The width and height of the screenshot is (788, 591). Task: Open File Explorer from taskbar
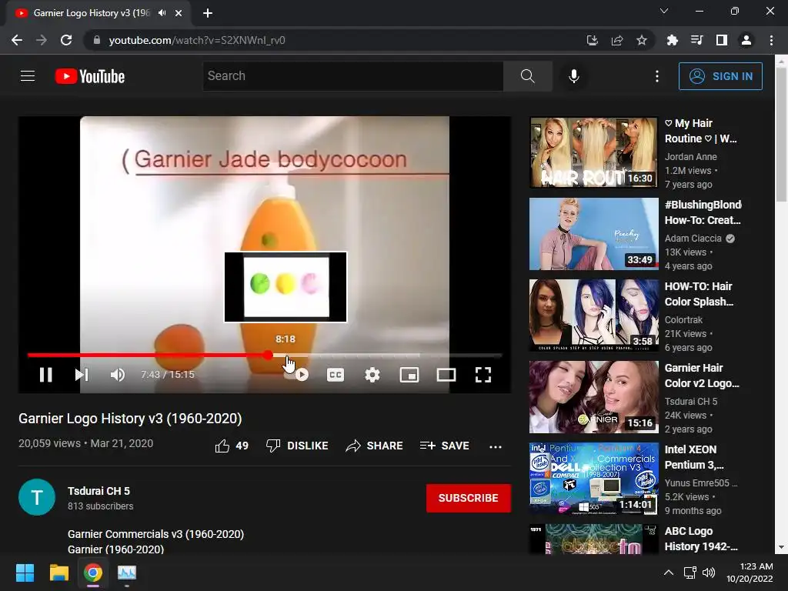click(x=58, y=573)
